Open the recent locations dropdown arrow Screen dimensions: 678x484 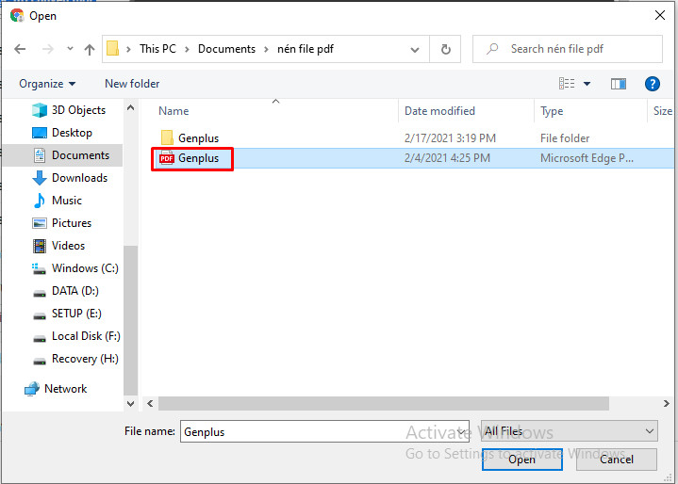pos(70,49)
